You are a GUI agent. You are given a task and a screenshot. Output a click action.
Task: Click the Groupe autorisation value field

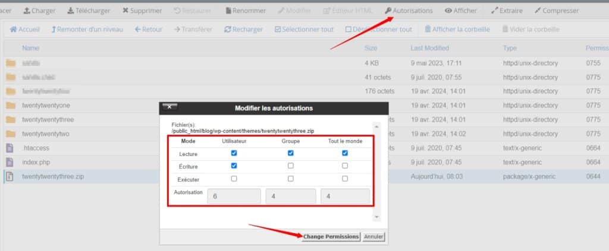[x=290, y=196]
